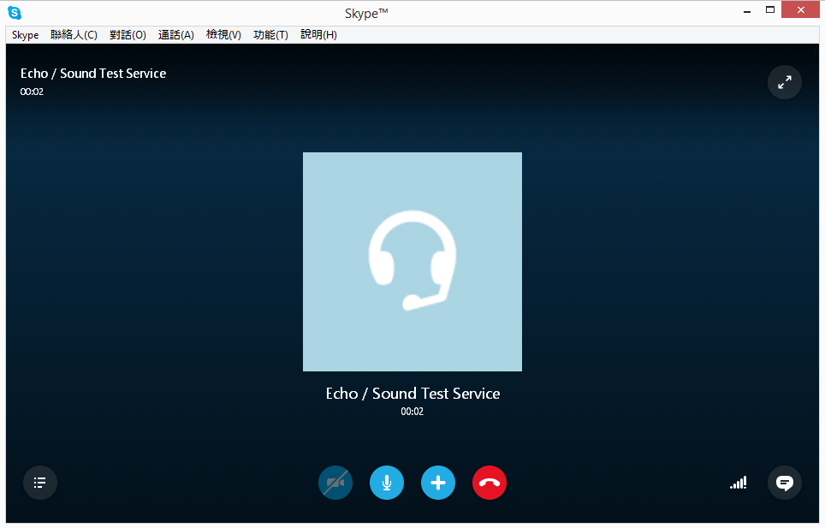The width and height of the screenshot is (825, 528).
Task: Mute the microphone
Action: click(x=387, y=483)
